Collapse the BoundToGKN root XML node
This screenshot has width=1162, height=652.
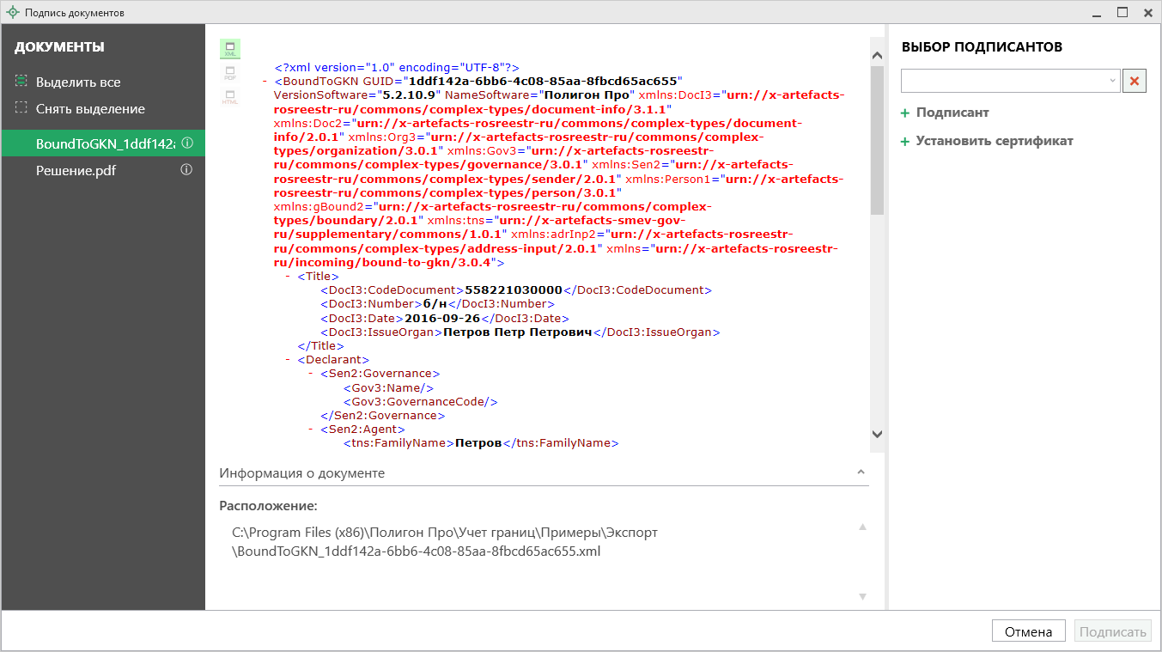[x=264, y=81]
